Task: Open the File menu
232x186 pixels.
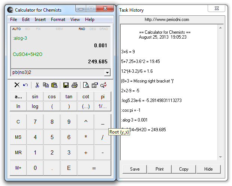Action: click(13, 19)
